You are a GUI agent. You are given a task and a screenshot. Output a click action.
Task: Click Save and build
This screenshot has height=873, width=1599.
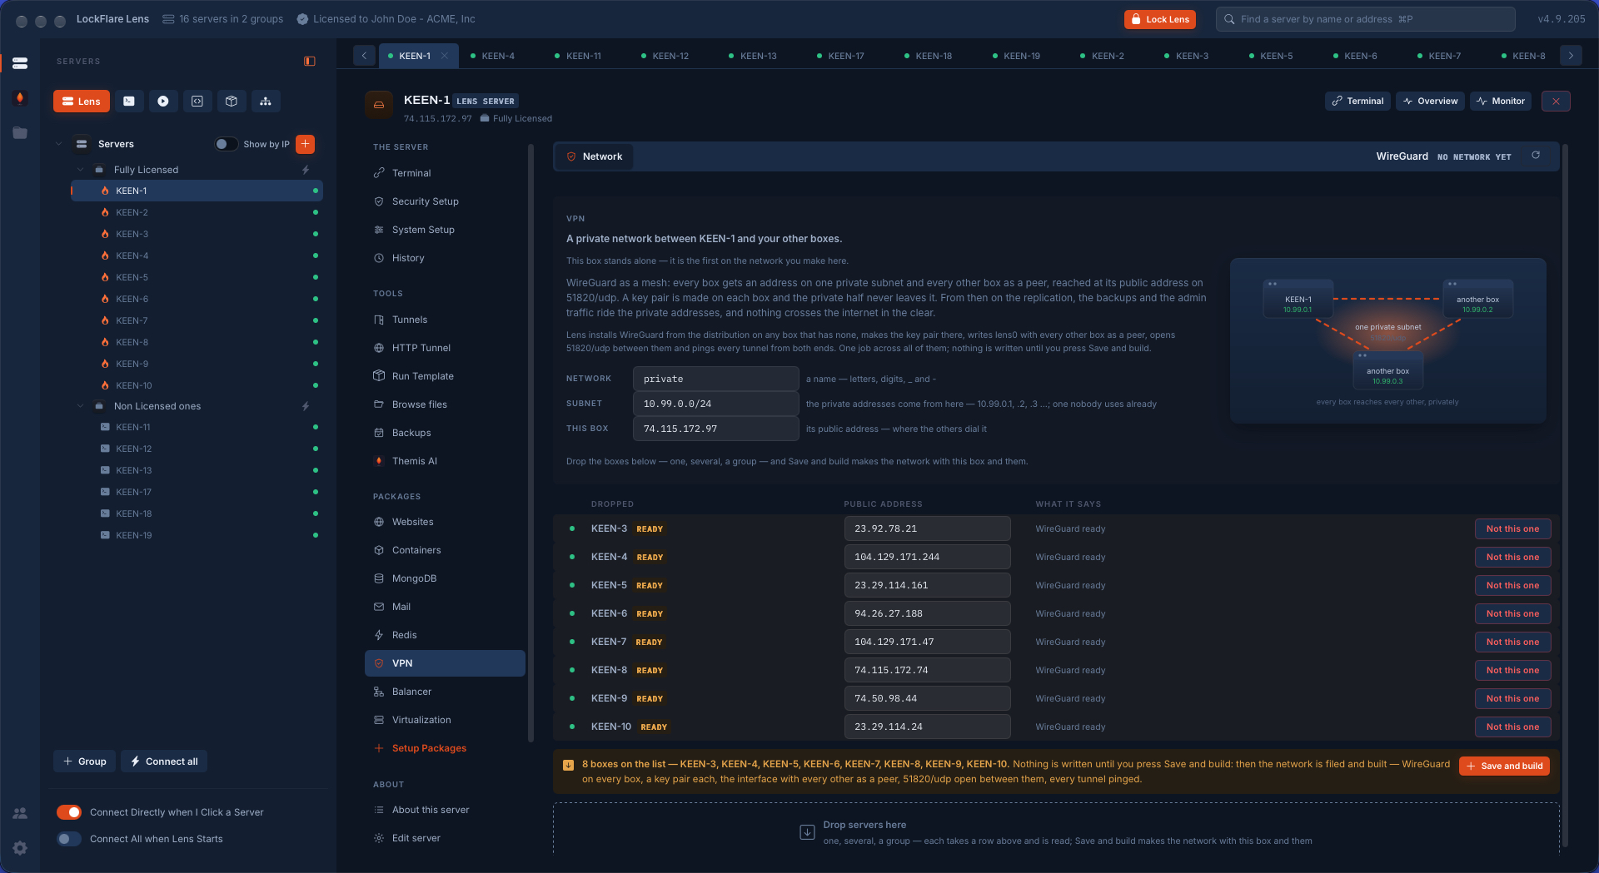[x=1504, y=766]
